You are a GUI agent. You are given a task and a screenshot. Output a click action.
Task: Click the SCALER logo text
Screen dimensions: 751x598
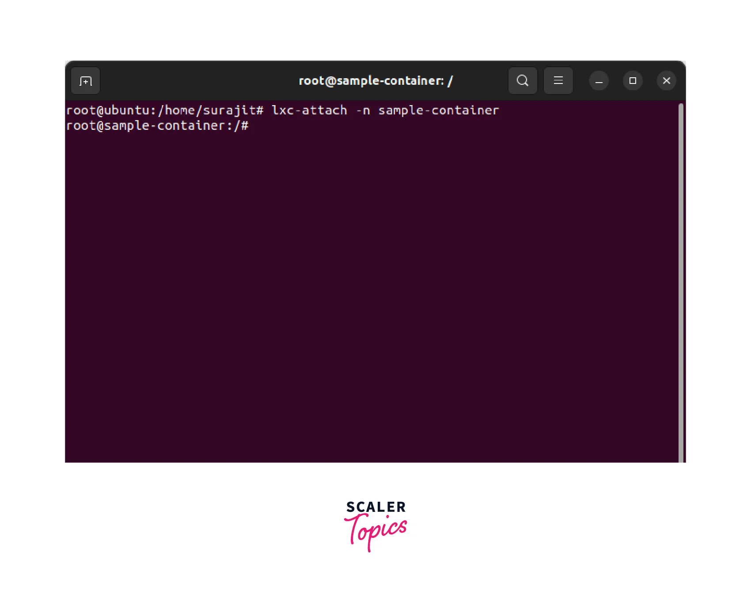[x=375, y=507]
